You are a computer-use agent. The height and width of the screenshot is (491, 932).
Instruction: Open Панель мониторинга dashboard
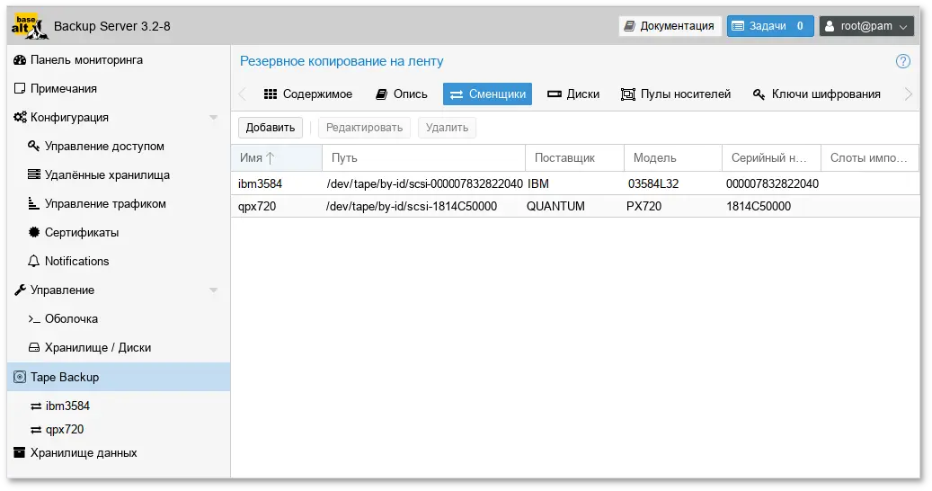[x=86, y=60]
